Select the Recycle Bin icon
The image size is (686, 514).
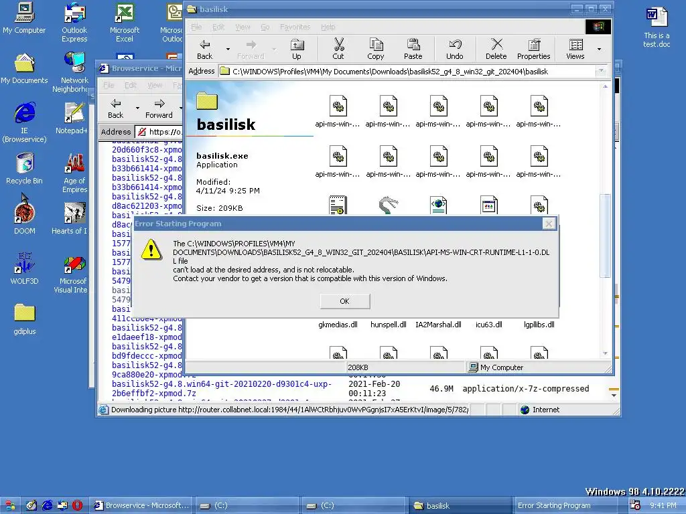click(x=24, y=169)
